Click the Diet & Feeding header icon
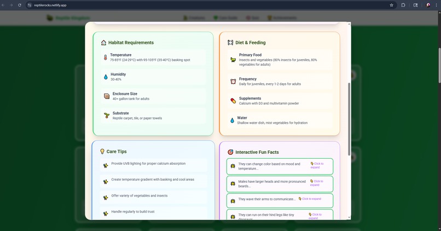441x231 pixels. tap(230, 43)
